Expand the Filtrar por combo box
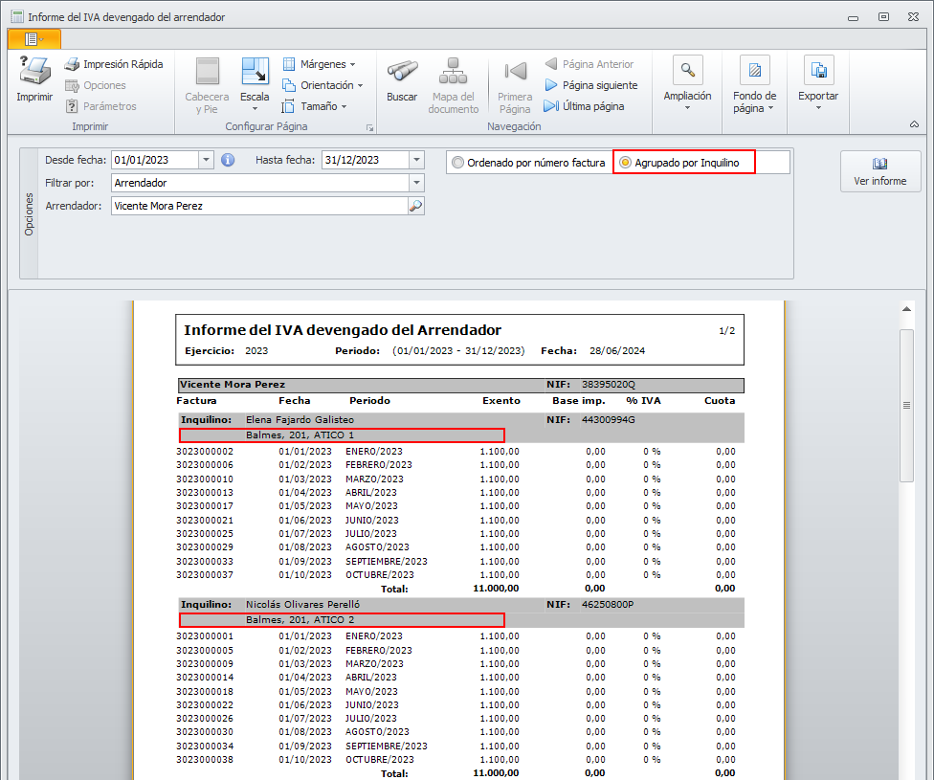934x780 pixels. [x=416, y=183]
